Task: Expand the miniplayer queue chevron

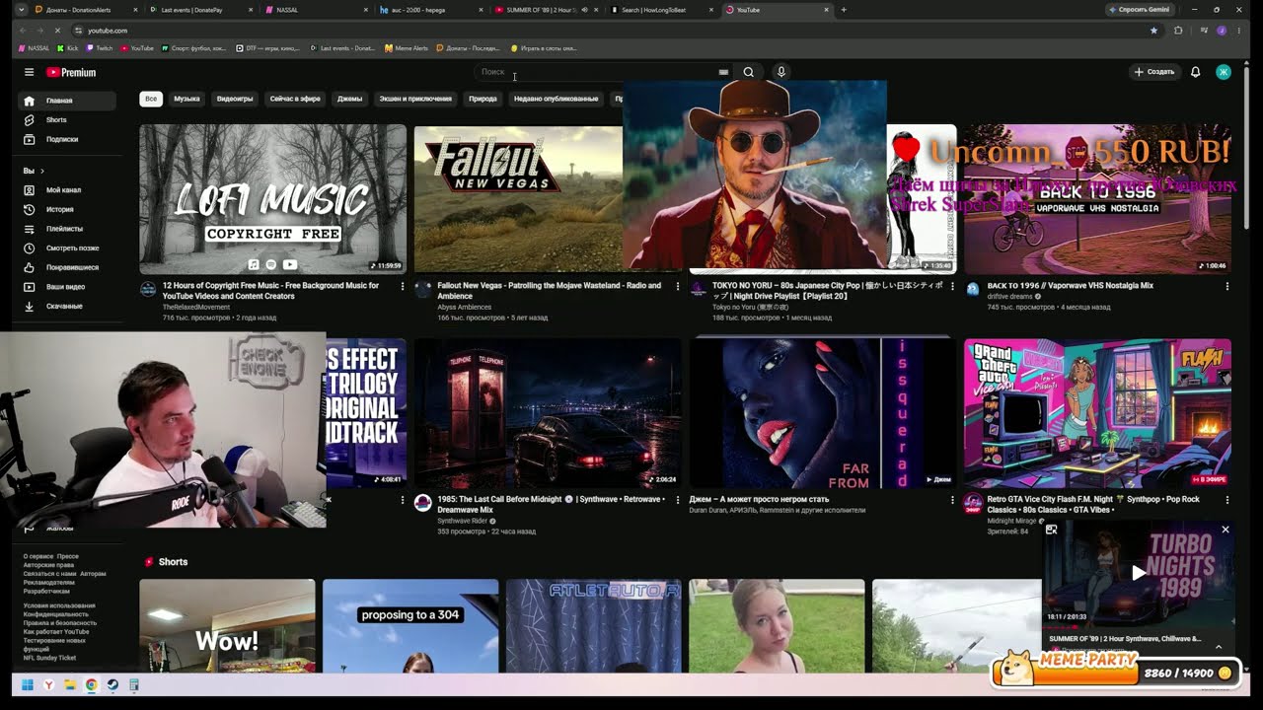Action: pos(1219,647)
